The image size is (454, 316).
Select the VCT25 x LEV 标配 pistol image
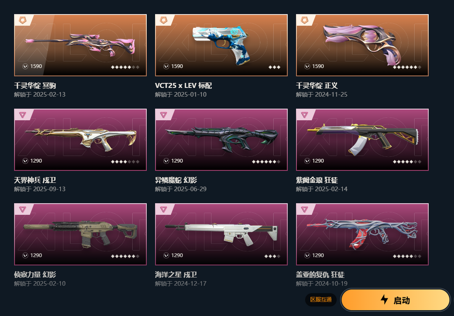(x=222, y=45)
